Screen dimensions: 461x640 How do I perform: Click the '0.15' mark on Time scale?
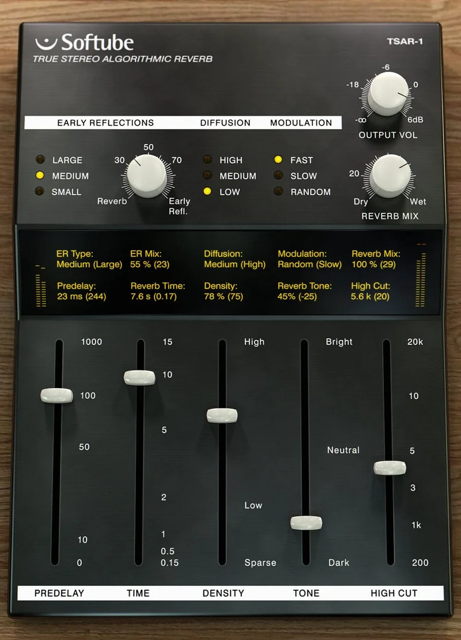coord(169,562)
